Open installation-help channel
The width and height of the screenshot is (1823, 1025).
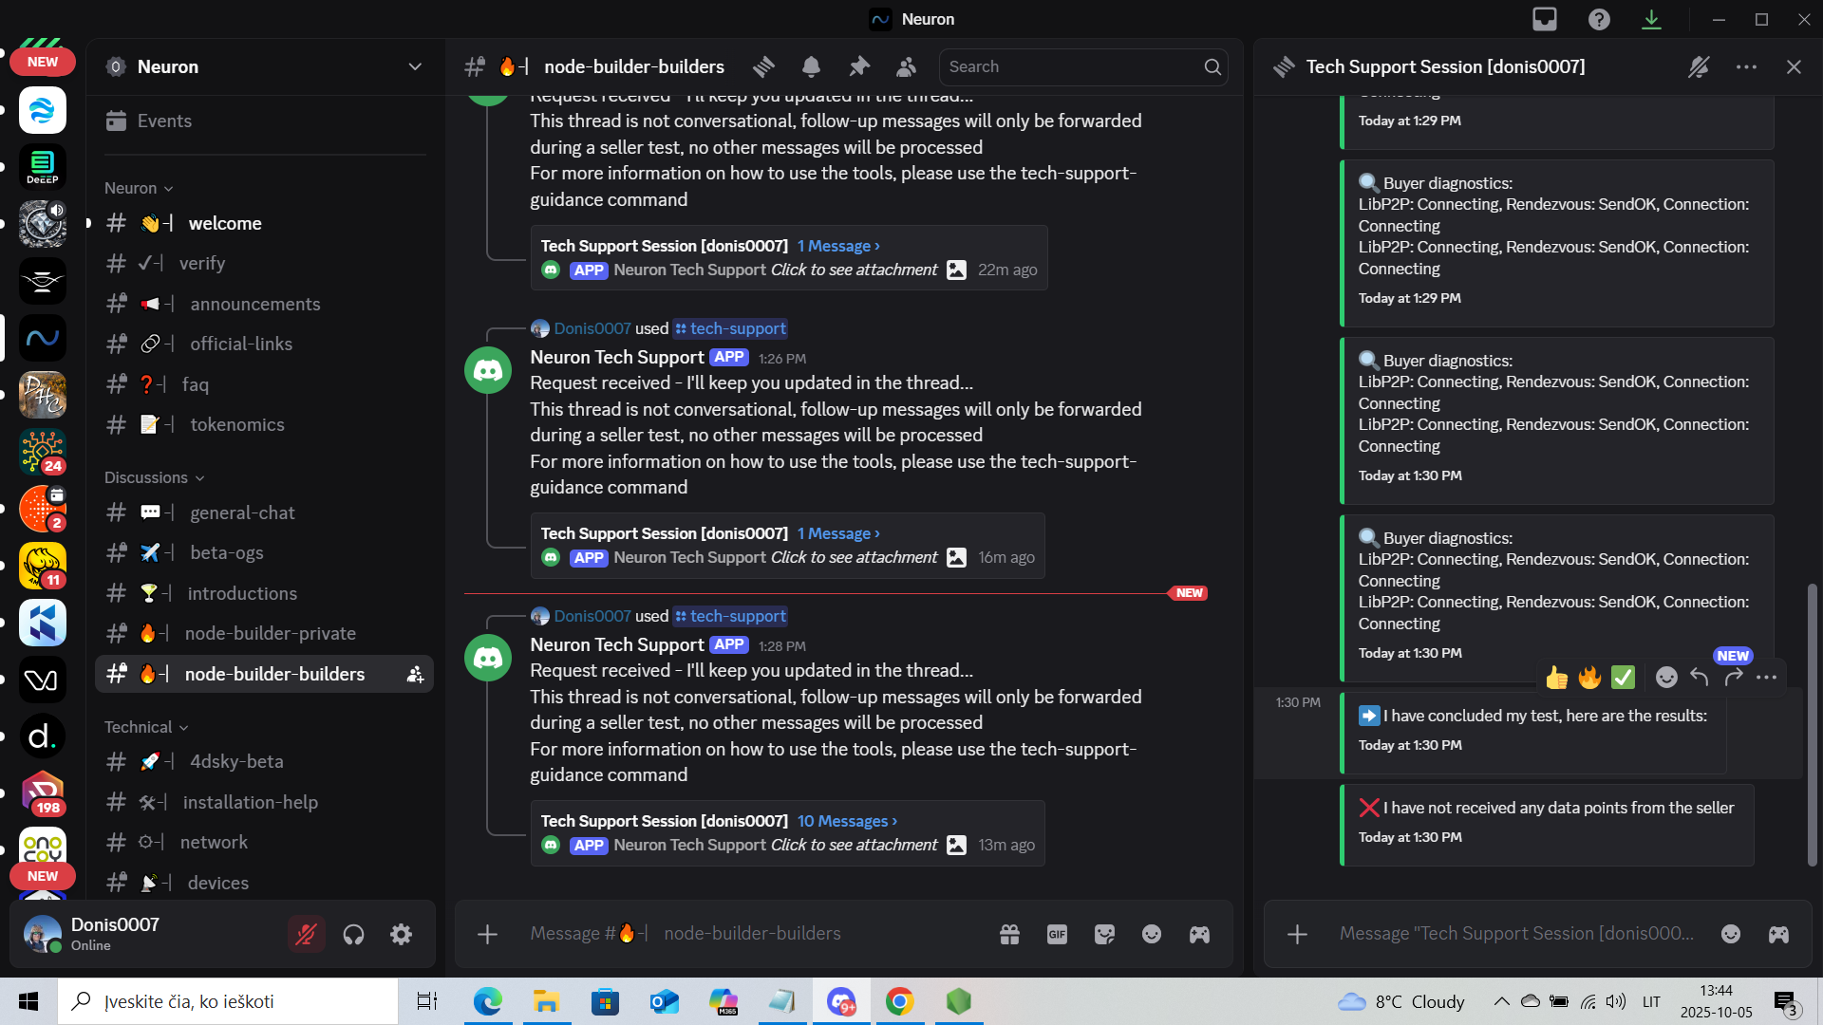pyautogui.click(x=265, y=802)
